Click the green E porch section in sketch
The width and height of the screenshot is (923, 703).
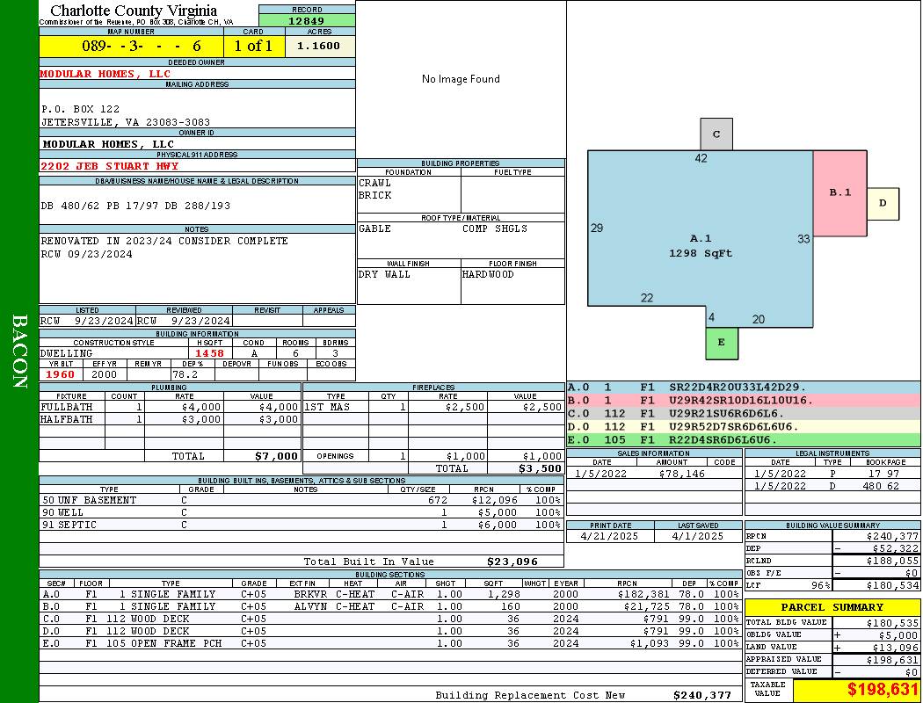722,343
